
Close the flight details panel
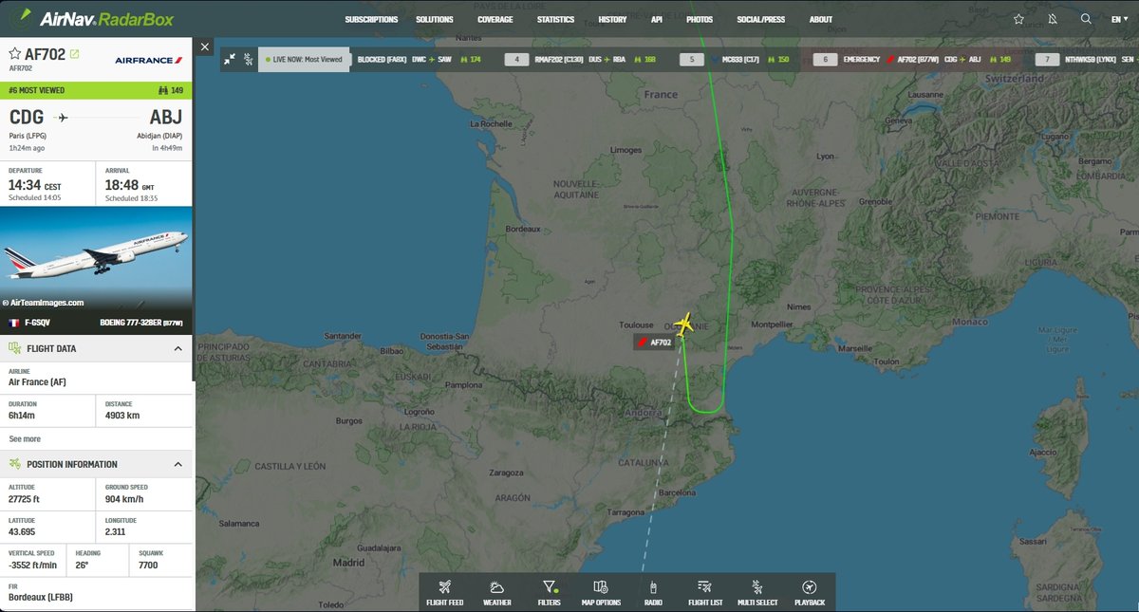tap(206, 46)
